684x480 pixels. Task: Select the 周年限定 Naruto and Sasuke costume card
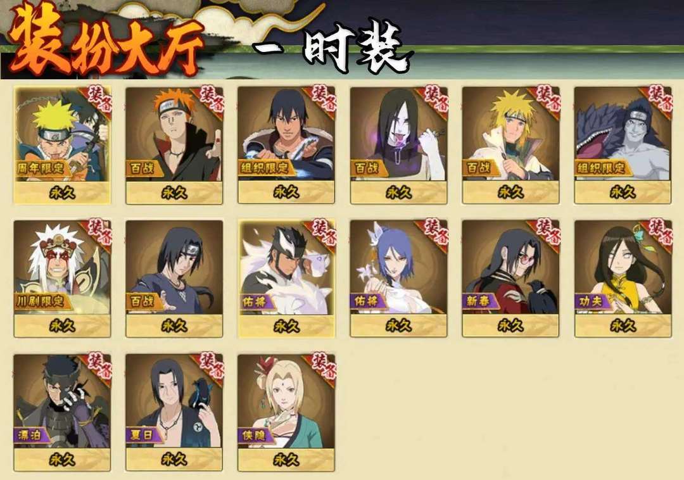[x=62, y=145]
